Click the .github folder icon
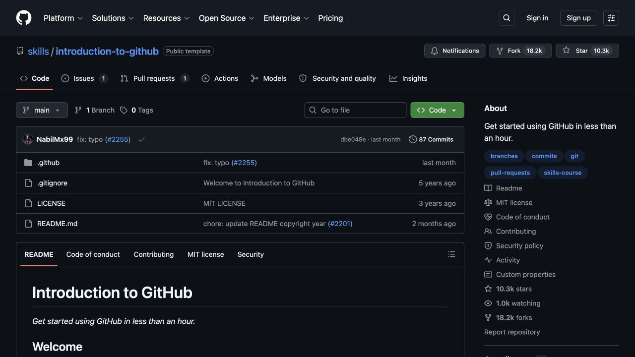635x357 pixels. click(28, 163)
